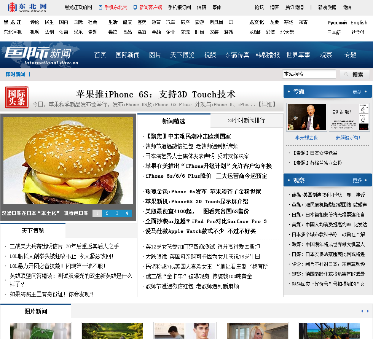The height and width of the screenshot is (339, 373).
Task: Open 黑龙江政府网 in the top bar
Action: click(78, 7)
